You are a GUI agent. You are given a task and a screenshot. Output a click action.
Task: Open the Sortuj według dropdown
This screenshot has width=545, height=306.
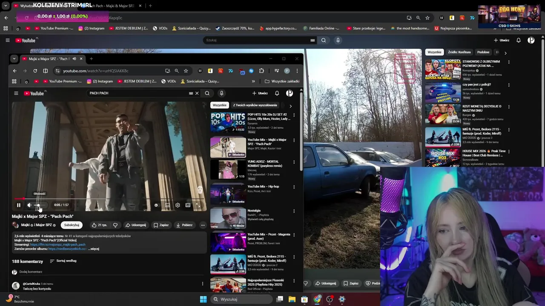[63, 261]
